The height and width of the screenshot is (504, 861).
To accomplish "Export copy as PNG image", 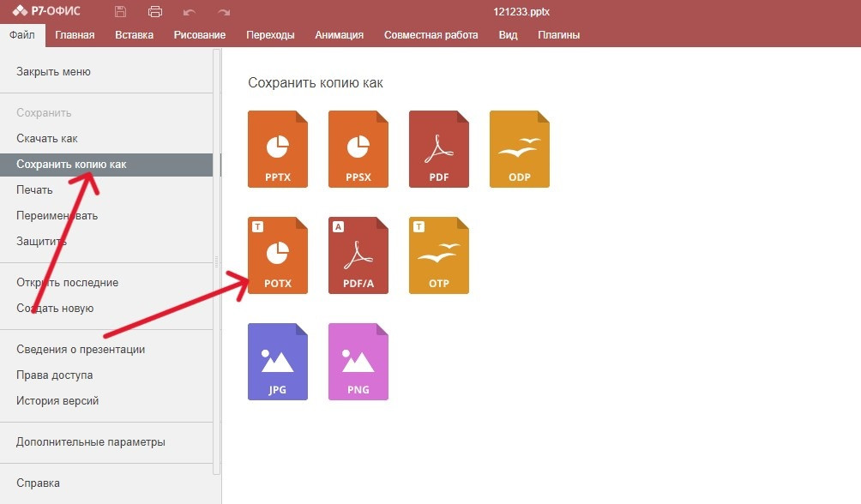I will (x=358, y=362).
